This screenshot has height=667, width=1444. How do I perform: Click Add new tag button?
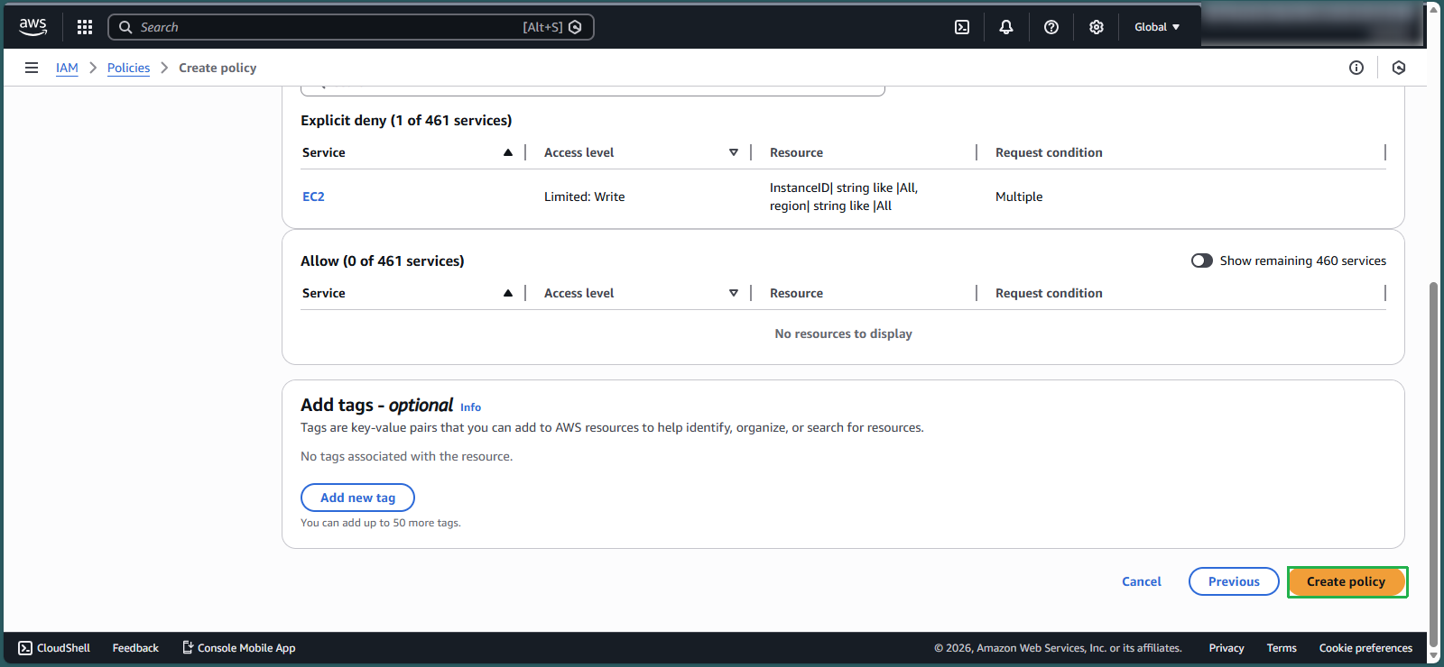(x=357, y=498)
